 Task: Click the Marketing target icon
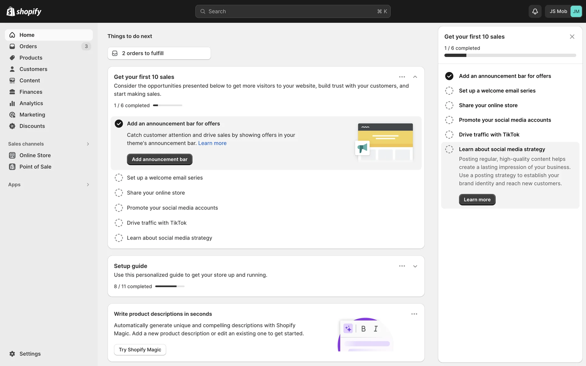coord(12,115)
